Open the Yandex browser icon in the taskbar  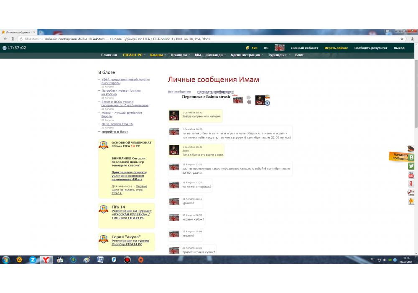coord(46,260)
